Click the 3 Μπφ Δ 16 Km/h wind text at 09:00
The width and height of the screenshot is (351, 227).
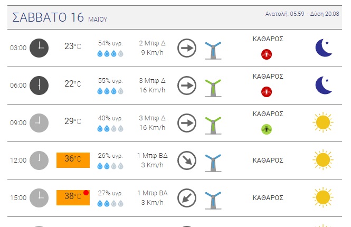click(x=152, y=122)
